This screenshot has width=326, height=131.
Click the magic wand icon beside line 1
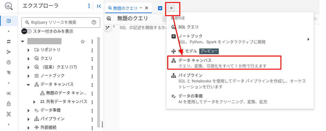pos(108,28)
